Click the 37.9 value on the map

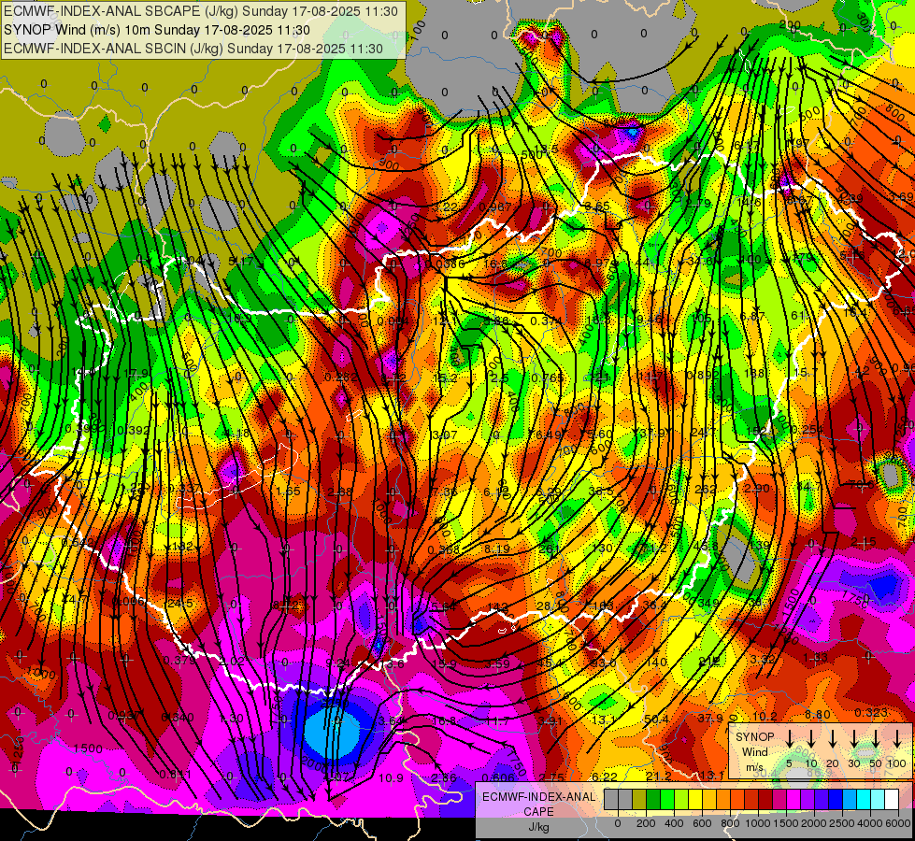click(x=710, y=718)
